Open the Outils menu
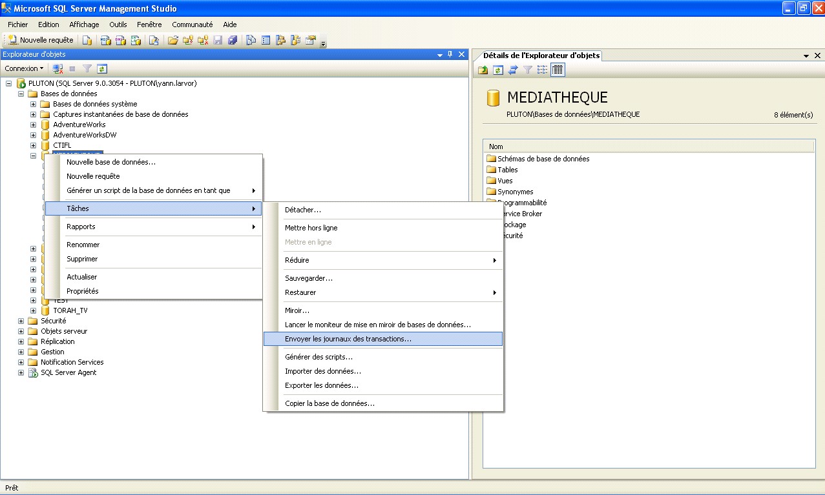The width and height of the screenshot is (825, 495). (x=118, y=25)
